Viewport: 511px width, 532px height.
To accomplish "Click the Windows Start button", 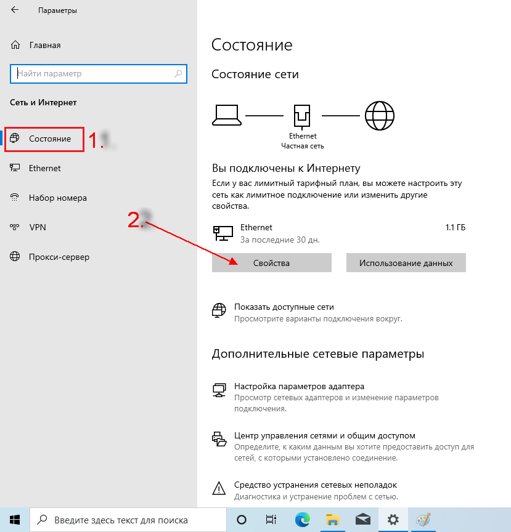I will click(x=15, y=519).
